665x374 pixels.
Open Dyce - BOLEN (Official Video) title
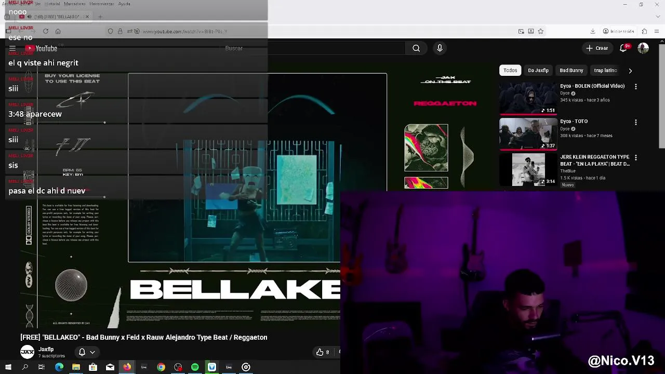pyautogui.click(x=592, y=86)
